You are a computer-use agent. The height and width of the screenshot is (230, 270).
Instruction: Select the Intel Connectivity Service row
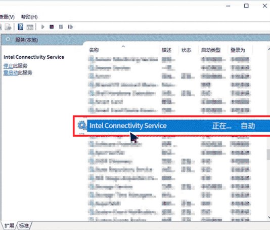tap(178, 126)
